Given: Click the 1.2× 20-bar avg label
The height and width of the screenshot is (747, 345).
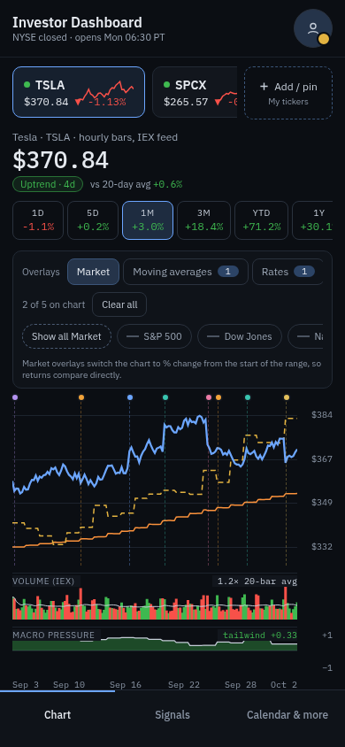Looking at the screenshot, I should [x=257, y=581].
